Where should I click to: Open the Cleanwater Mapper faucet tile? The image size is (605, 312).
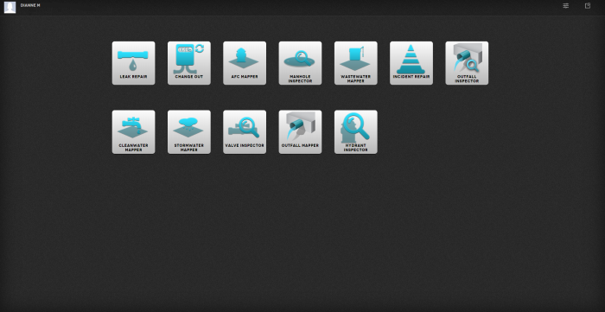click(133, 132)
